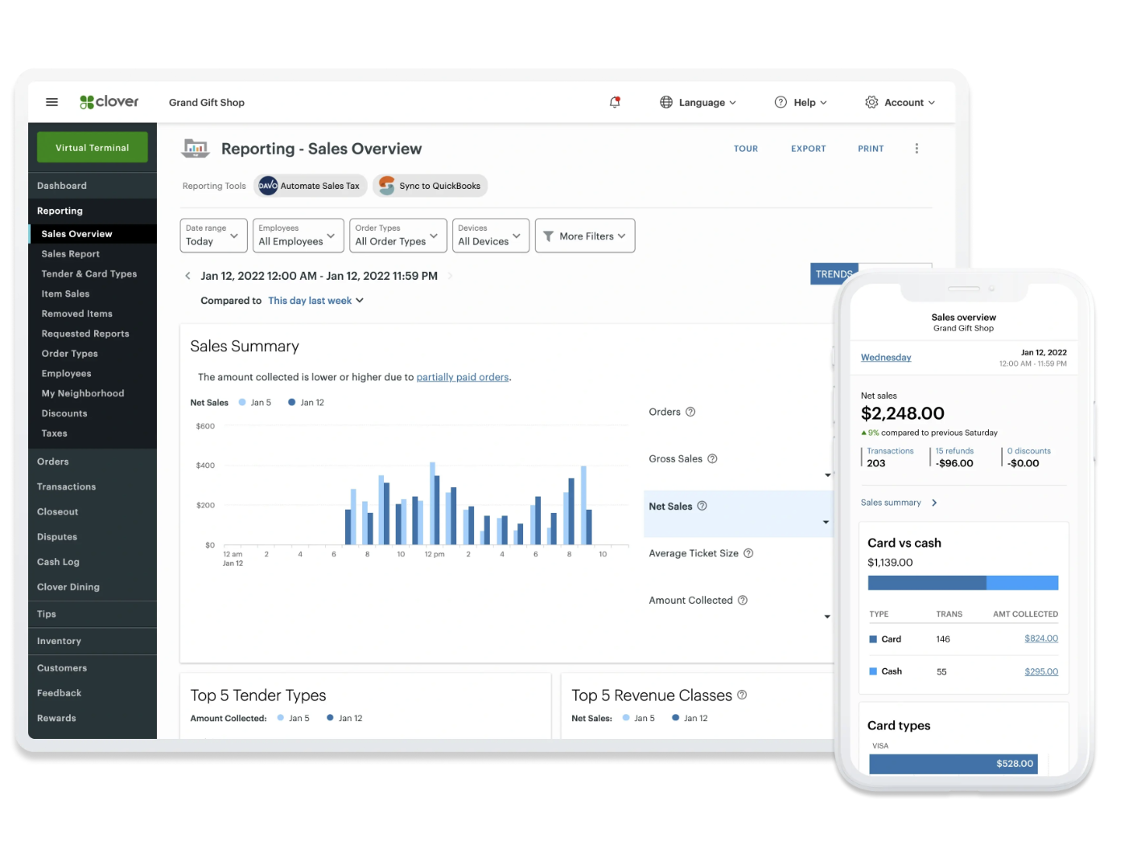Click the Automate Sales Tax DAVO icon
1141x841 pixels.
click(268, 186)
